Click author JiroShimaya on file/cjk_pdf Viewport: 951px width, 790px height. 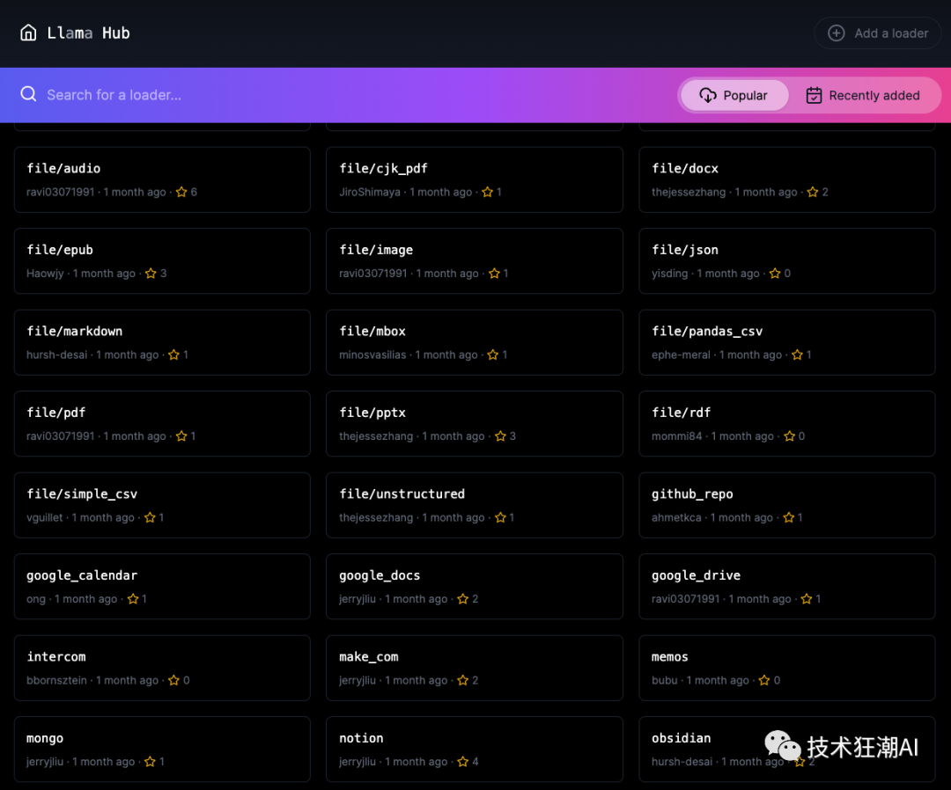pos(369,192)
